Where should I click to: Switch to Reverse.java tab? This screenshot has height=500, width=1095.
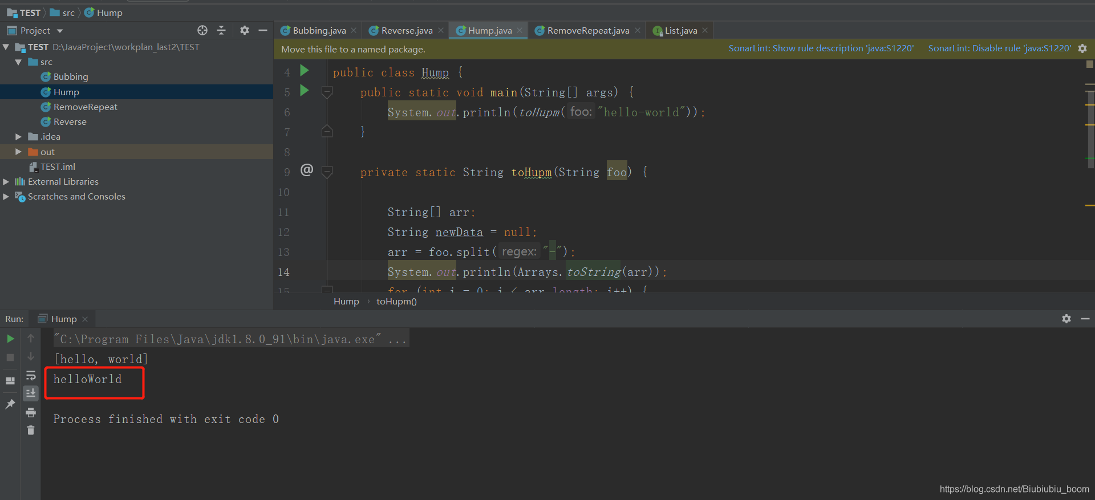(407, 30)
